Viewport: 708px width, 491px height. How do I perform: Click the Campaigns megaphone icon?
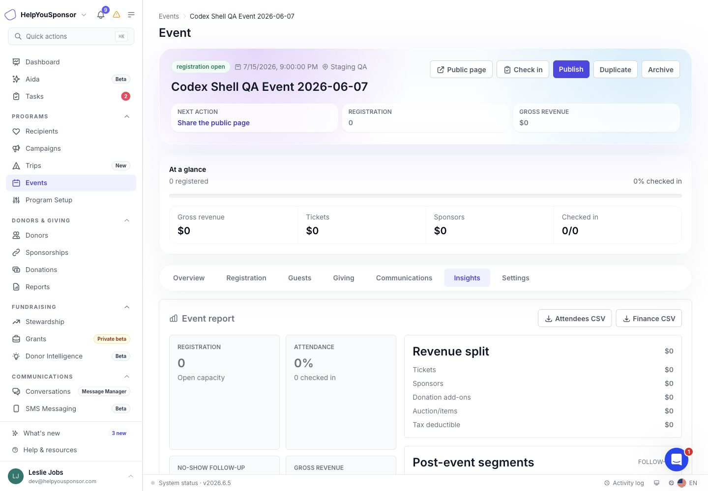(16, 148)
